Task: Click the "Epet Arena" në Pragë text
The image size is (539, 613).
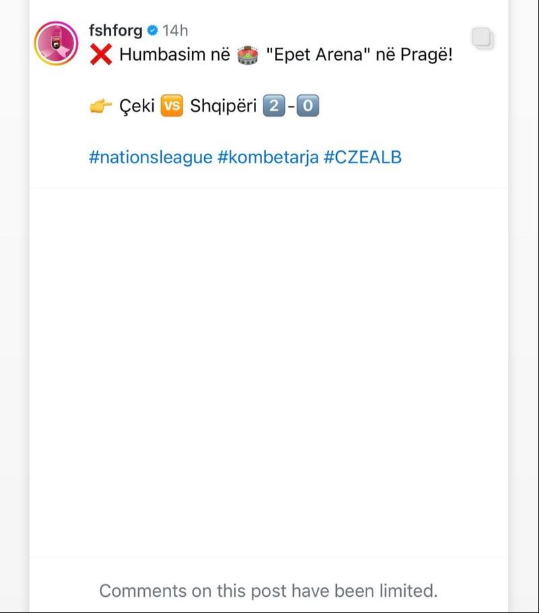Action: (x=359, y=55)
